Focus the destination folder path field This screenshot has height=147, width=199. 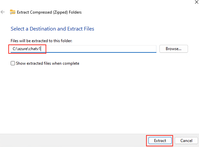click(x=84, y=49)
